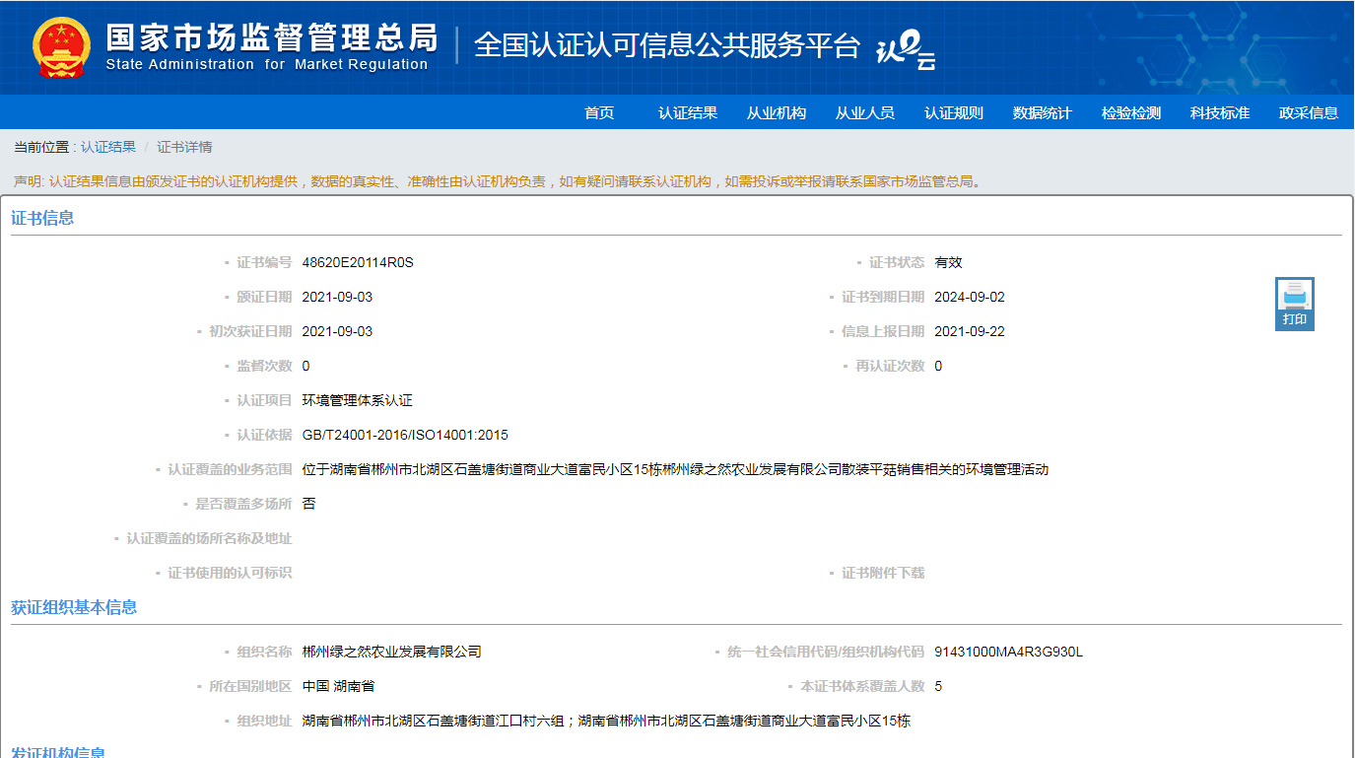Click certificate number 48620E20114R0S
The height and width of the screenshot is (758, 1355).
click(358, 263)
